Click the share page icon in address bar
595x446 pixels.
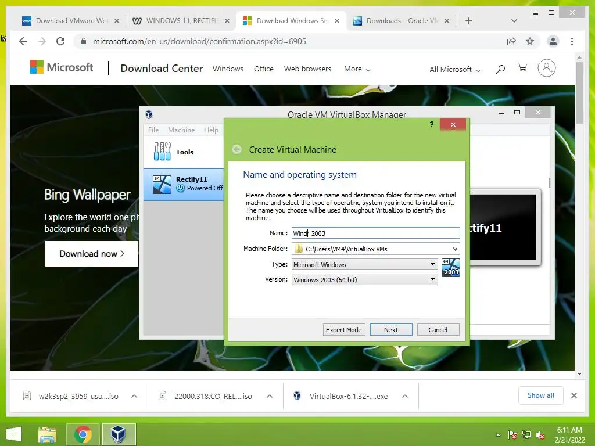(x=511, y=41)
